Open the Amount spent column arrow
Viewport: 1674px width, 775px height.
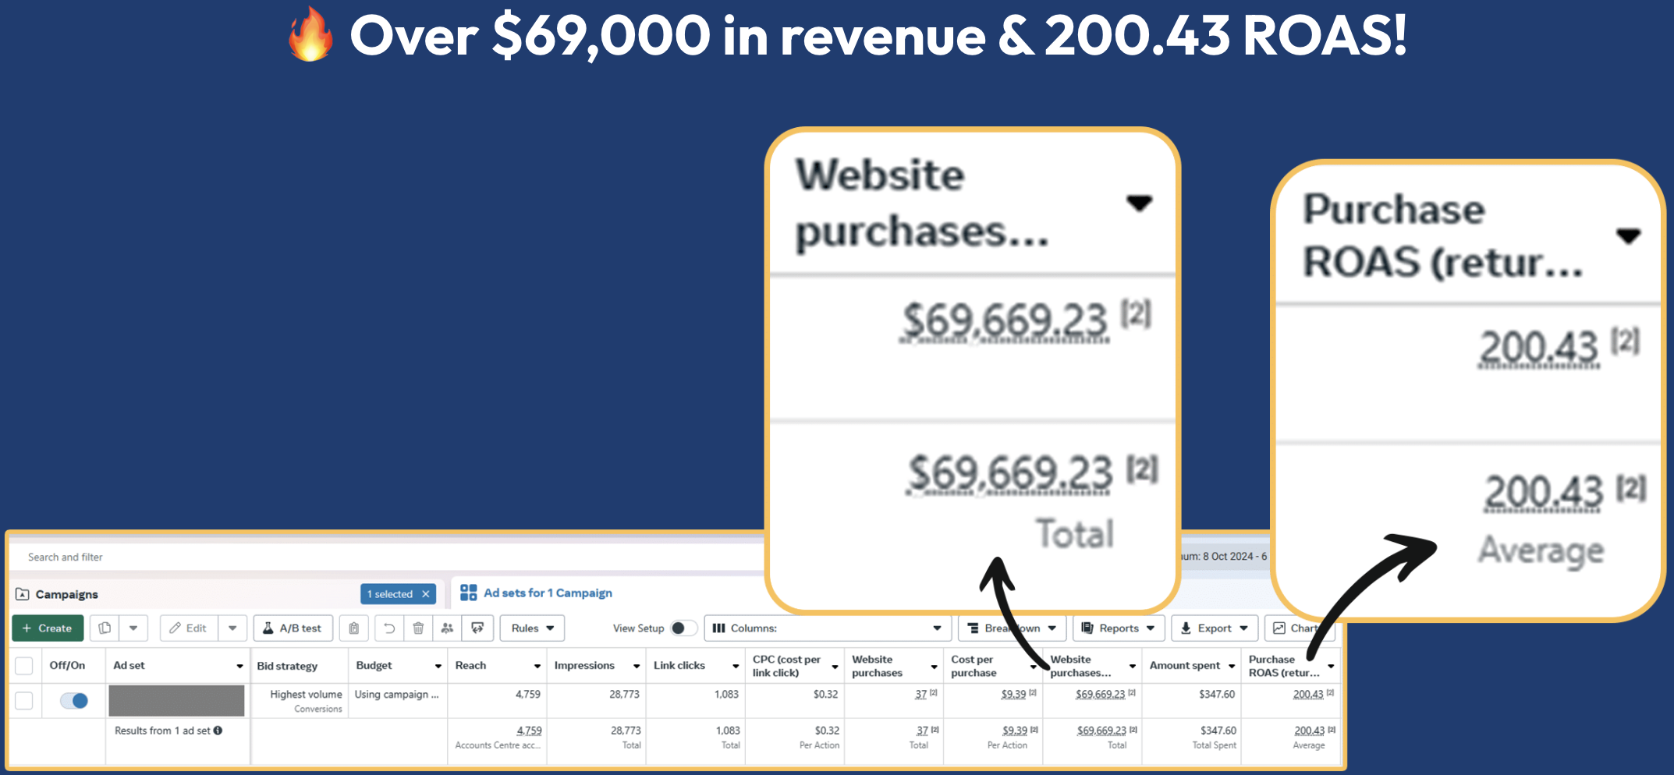(1232, 667)
